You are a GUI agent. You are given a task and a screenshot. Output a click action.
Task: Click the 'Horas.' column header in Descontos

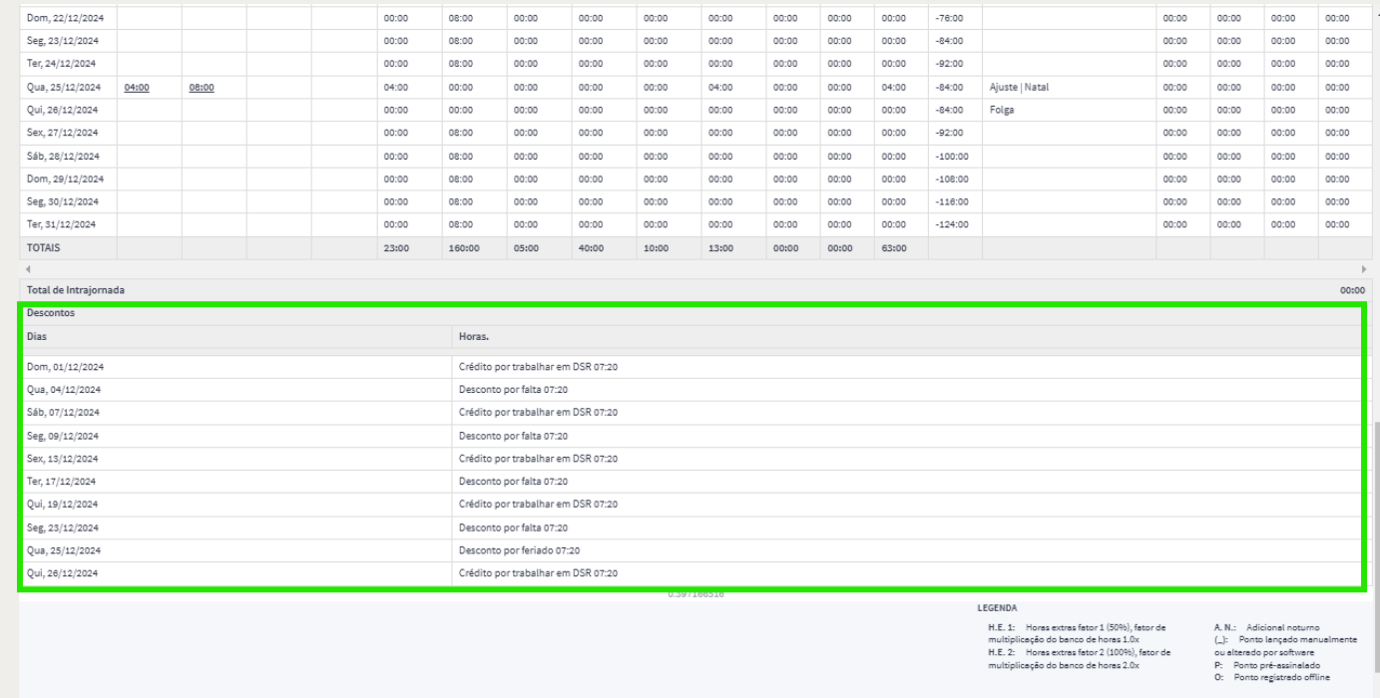coord(473,336)
